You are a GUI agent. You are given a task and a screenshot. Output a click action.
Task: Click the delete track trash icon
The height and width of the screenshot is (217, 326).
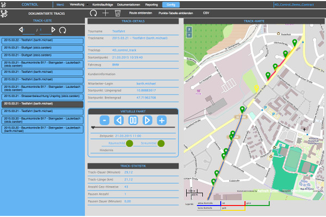[x=117, y=12]
